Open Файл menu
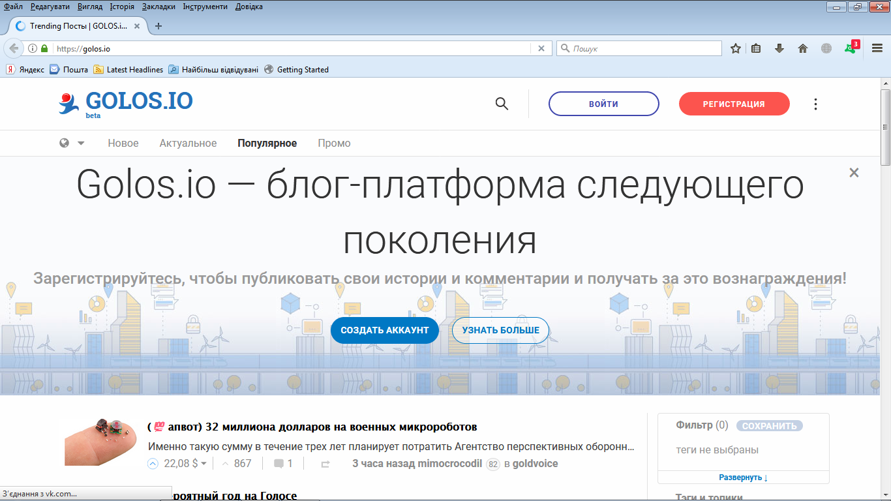 [x=13, y=7]
